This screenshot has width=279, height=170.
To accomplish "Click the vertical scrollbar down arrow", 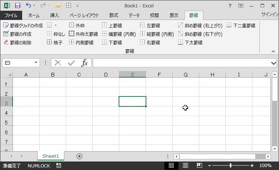I will [x=275, y=149].
